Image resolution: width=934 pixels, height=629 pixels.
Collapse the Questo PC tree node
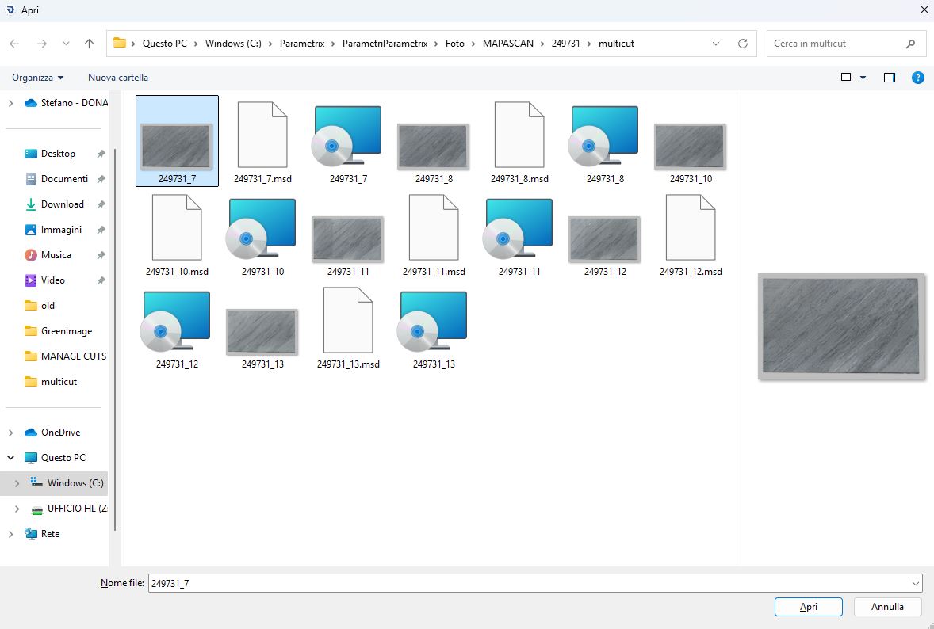click(11, 458)
